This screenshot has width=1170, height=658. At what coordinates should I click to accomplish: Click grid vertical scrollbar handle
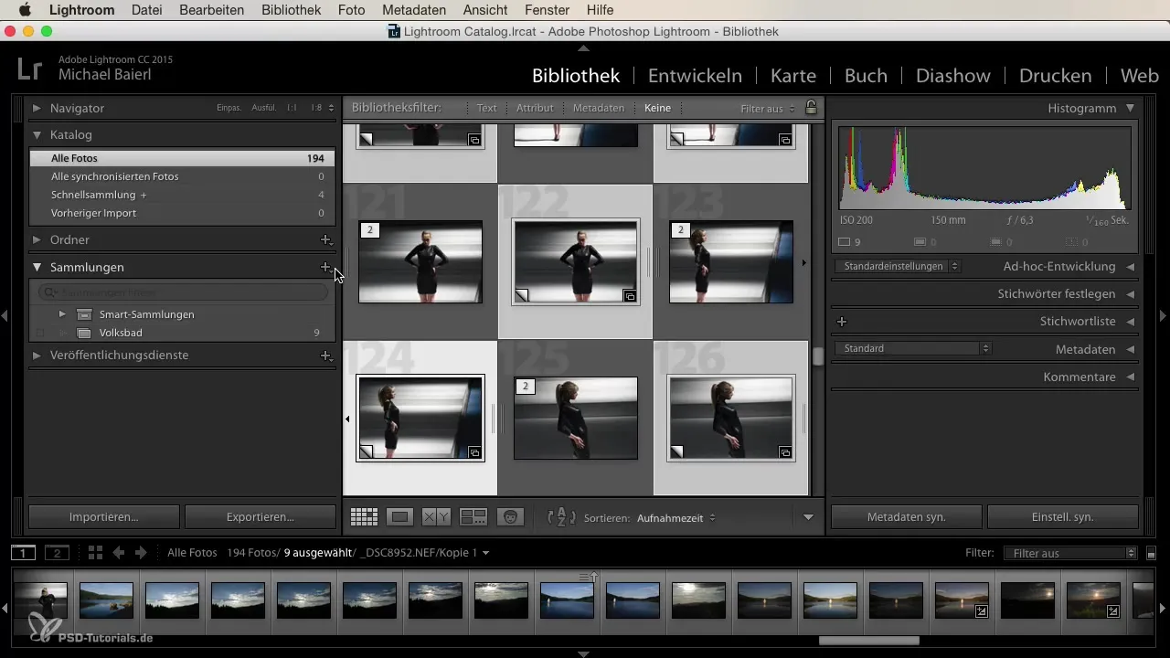818,356
